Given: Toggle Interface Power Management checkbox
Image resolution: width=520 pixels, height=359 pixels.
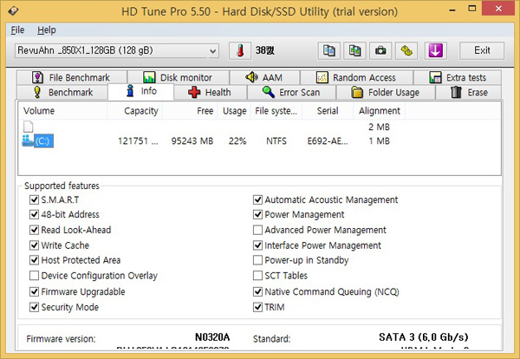Looking at the screenshot, I should [x=257, y=245].
